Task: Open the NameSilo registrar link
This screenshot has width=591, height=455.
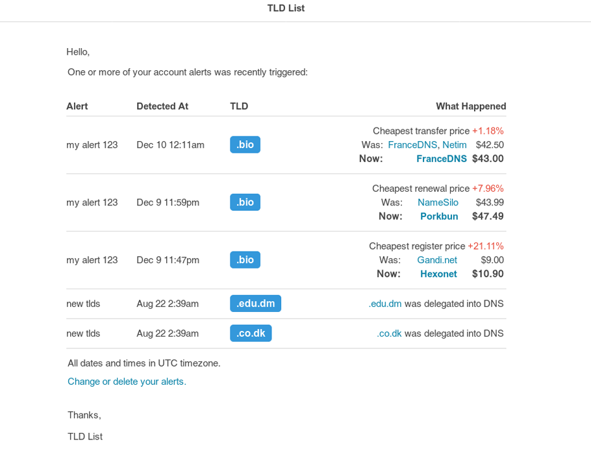Action: click(x=438, y=203)
